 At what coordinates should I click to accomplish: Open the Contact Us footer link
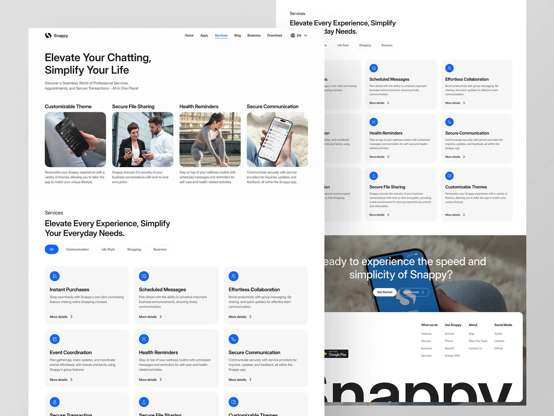point(475,348)
